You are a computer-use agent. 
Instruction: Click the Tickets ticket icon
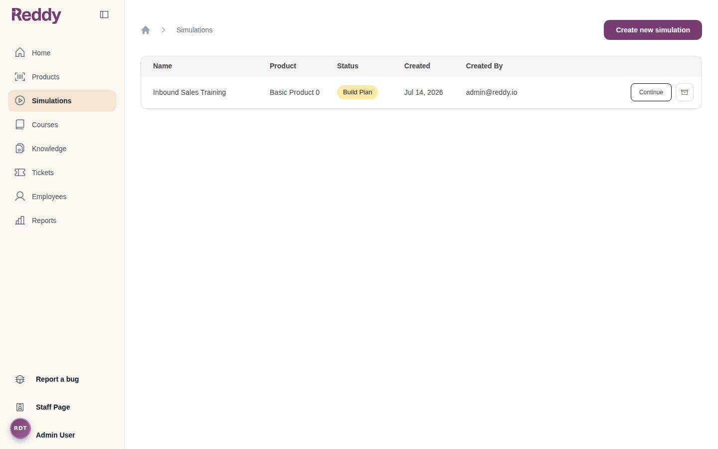coord(20,172)
